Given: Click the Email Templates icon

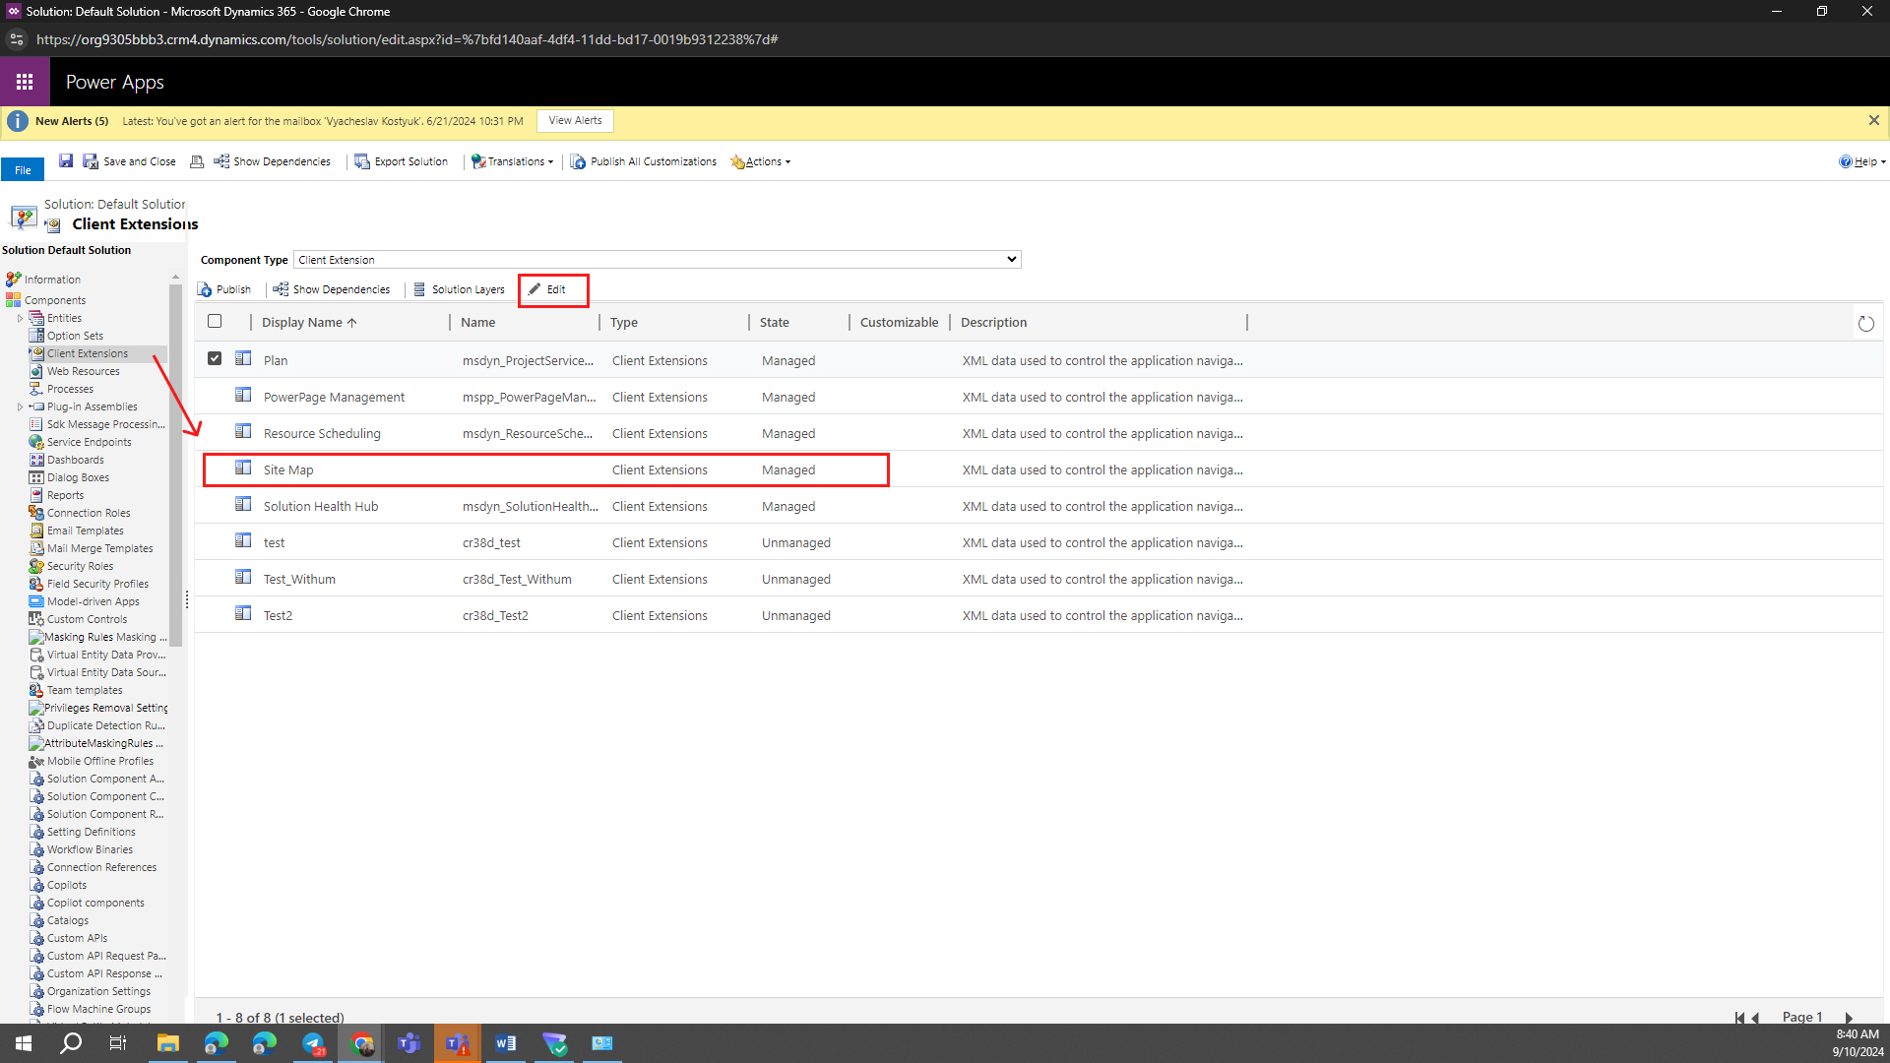Looking at the screenshot, I should point(36,531).
